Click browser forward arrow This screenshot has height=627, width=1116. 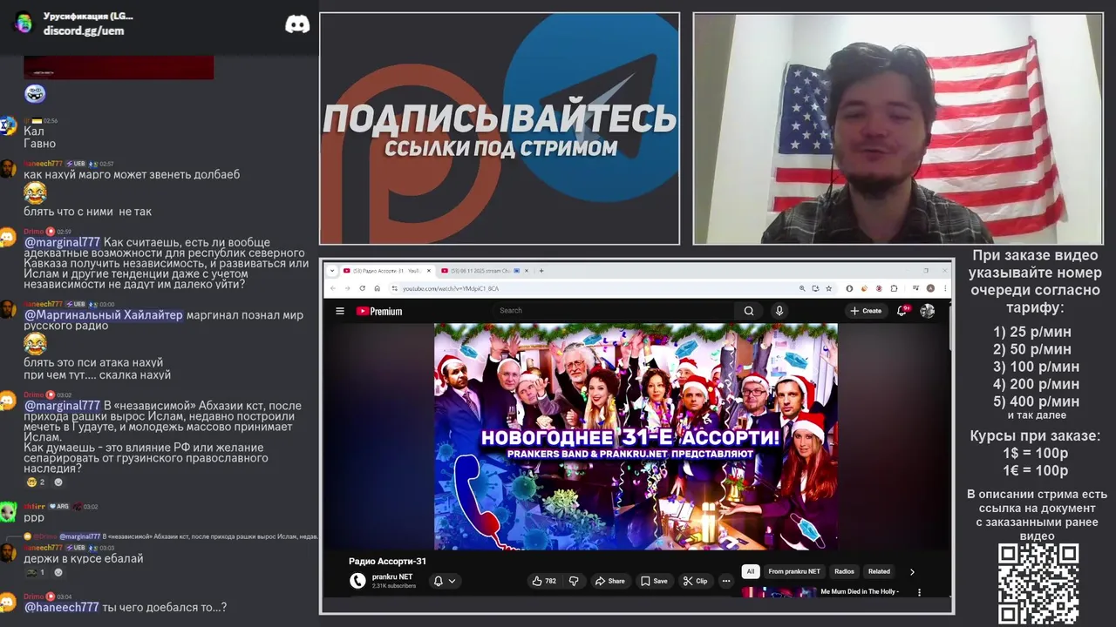click(347, 288)
